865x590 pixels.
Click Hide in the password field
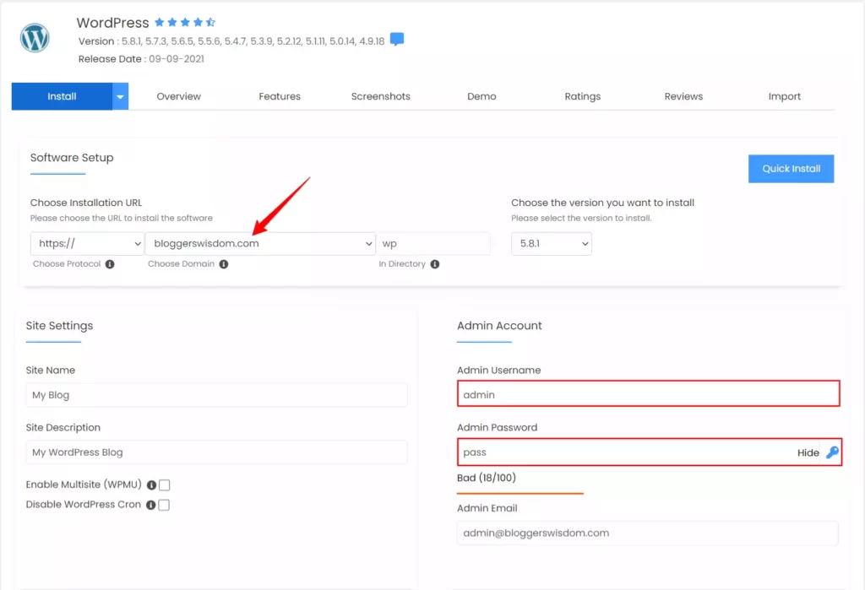click(808, 452)
